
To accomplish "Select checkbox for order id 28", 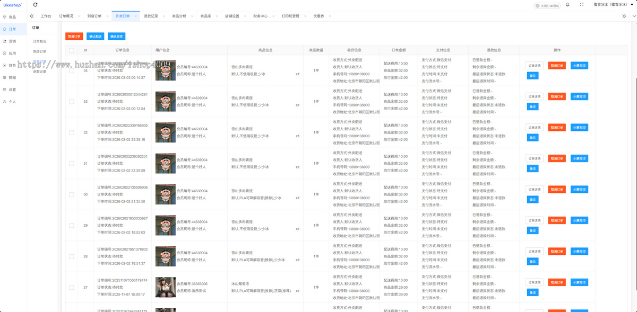I will (71, 256).
